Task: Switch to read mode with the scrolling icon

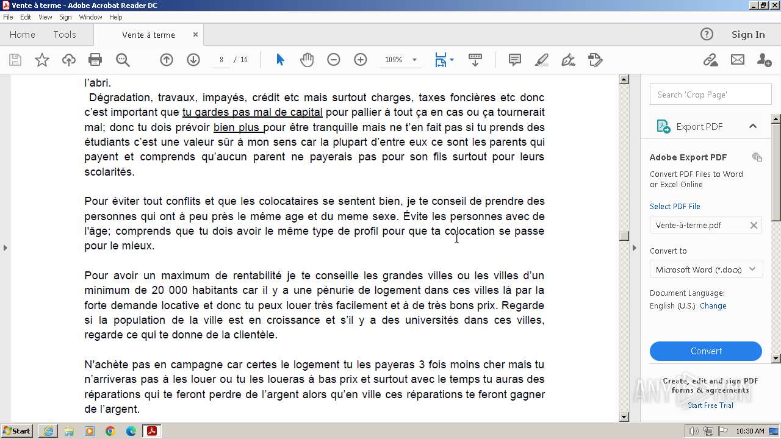Action: coord(475,60)
